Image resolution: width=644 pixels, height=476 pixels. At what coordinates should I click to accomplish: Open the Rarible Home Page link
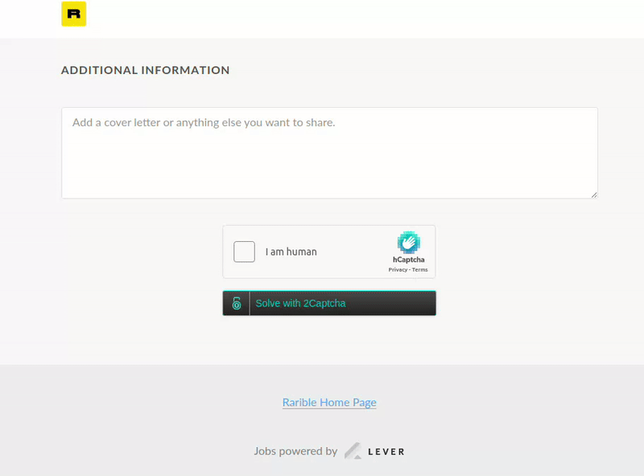click(329, 402)
